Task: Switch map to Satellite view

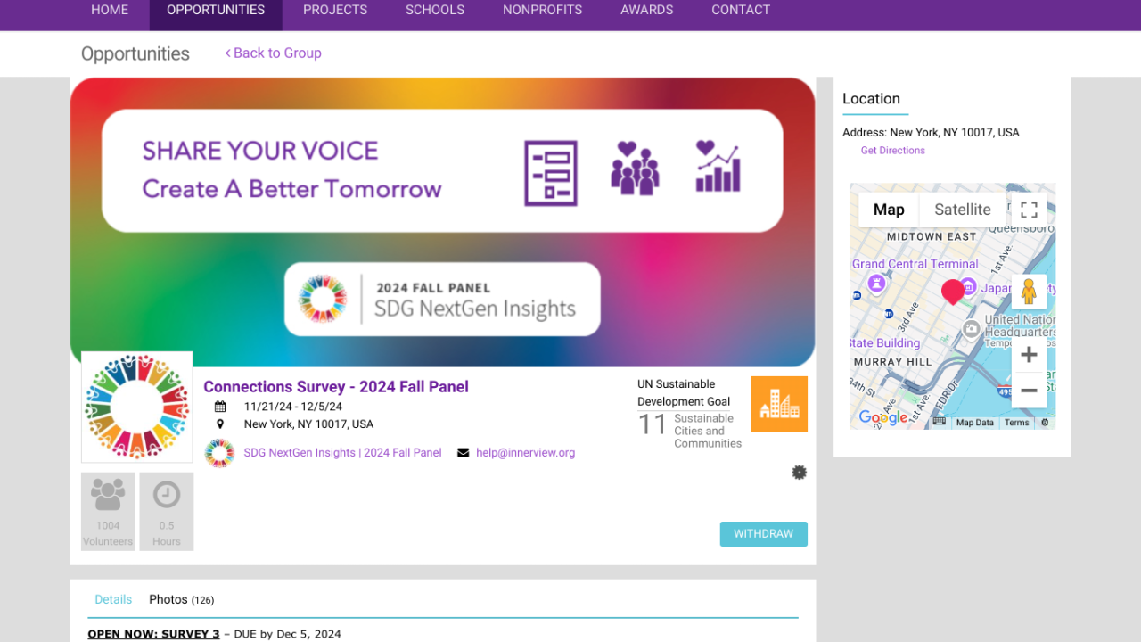Action: 963,210
